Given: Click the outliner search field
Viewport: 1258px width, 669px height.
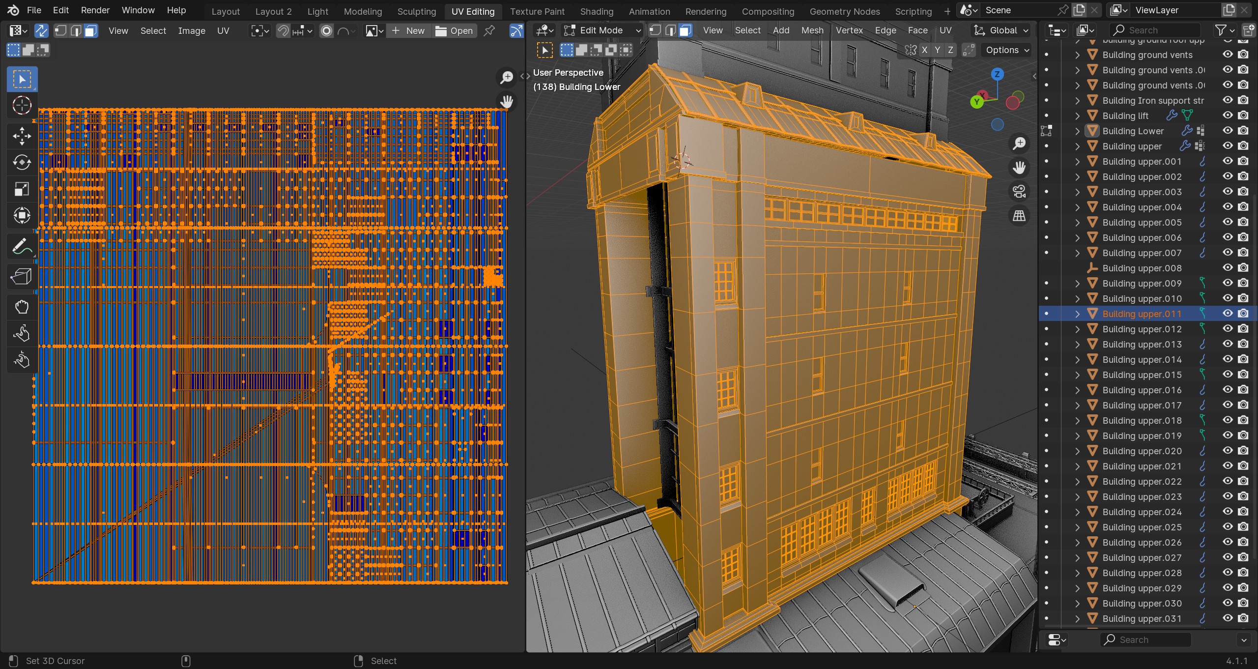Looking at the screenshot, I should coord(1155,30).
